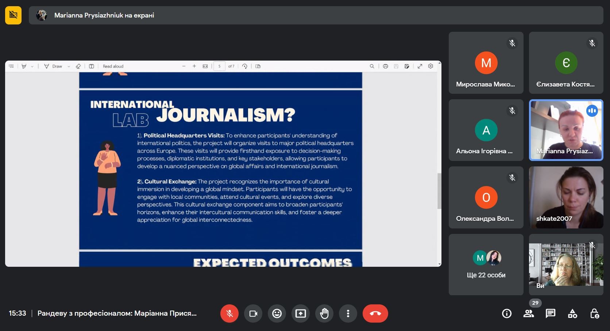Viewport: 610px width, 331px height.
Task: Click the yellow stop-presentation view icon
Action: click(13, 15)
